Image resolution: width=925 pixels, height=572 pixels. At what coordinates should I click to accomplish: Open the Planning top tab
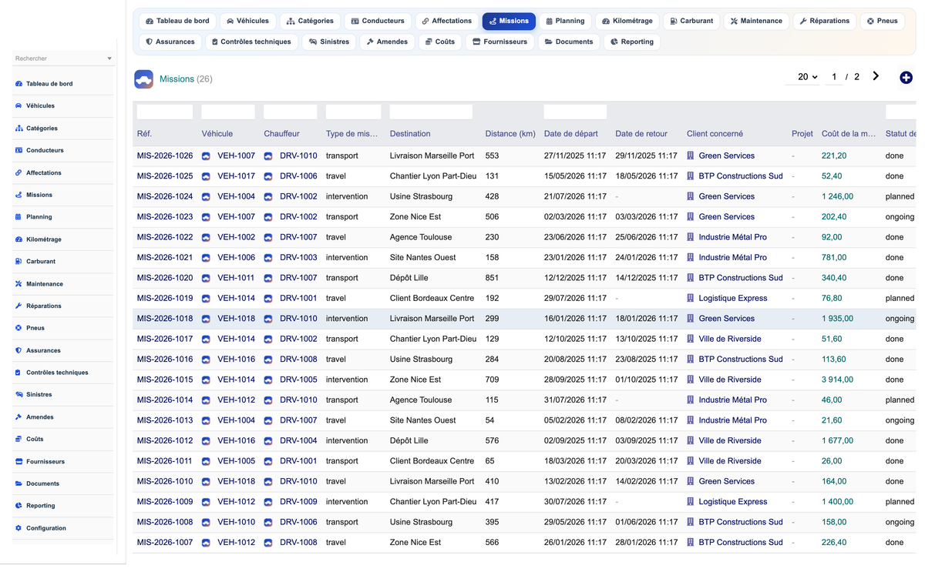[564, 22]
